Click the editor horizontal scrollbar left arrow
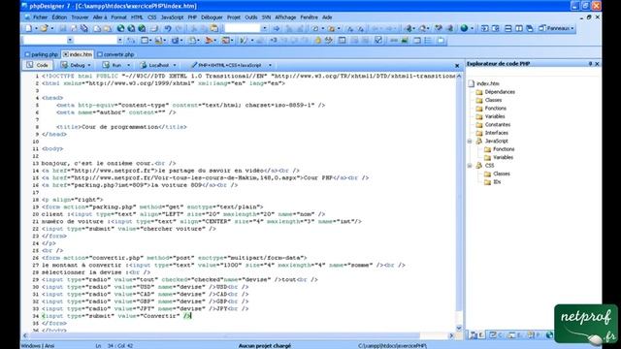The height and width of the screenshot is (349, 621). [25, 335]
